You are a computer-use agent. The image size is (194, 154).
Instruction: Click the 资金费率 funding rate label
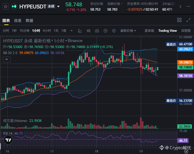point(143,4)
